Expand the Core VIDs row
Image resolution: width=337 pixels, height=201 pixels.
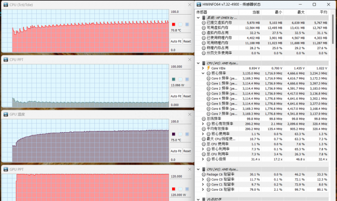[203, 68]
